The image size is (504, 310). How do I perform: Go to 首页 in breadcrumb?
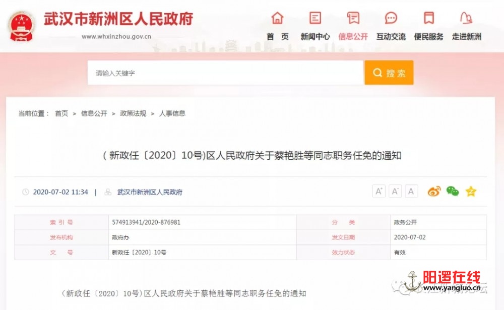pyautogui.click(x=61, y=113)
